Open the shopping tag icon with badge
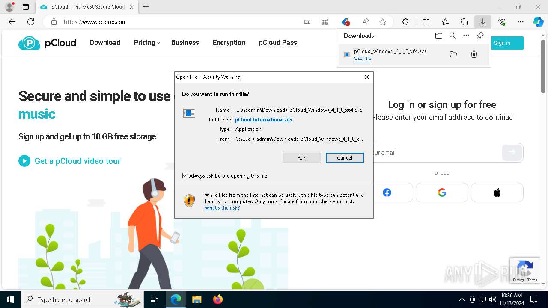Screen dimensions: 548x308 pos(345,22)
